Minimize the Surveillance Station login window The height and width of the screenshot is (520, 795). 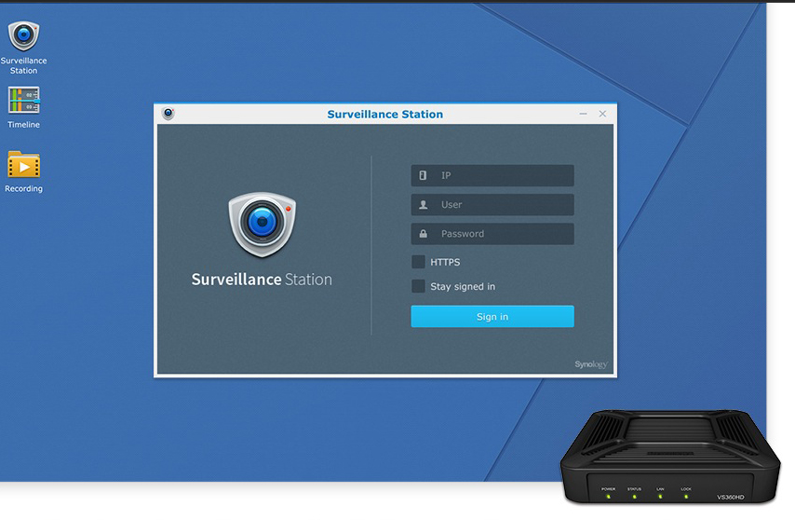click(x=583, y=114)
